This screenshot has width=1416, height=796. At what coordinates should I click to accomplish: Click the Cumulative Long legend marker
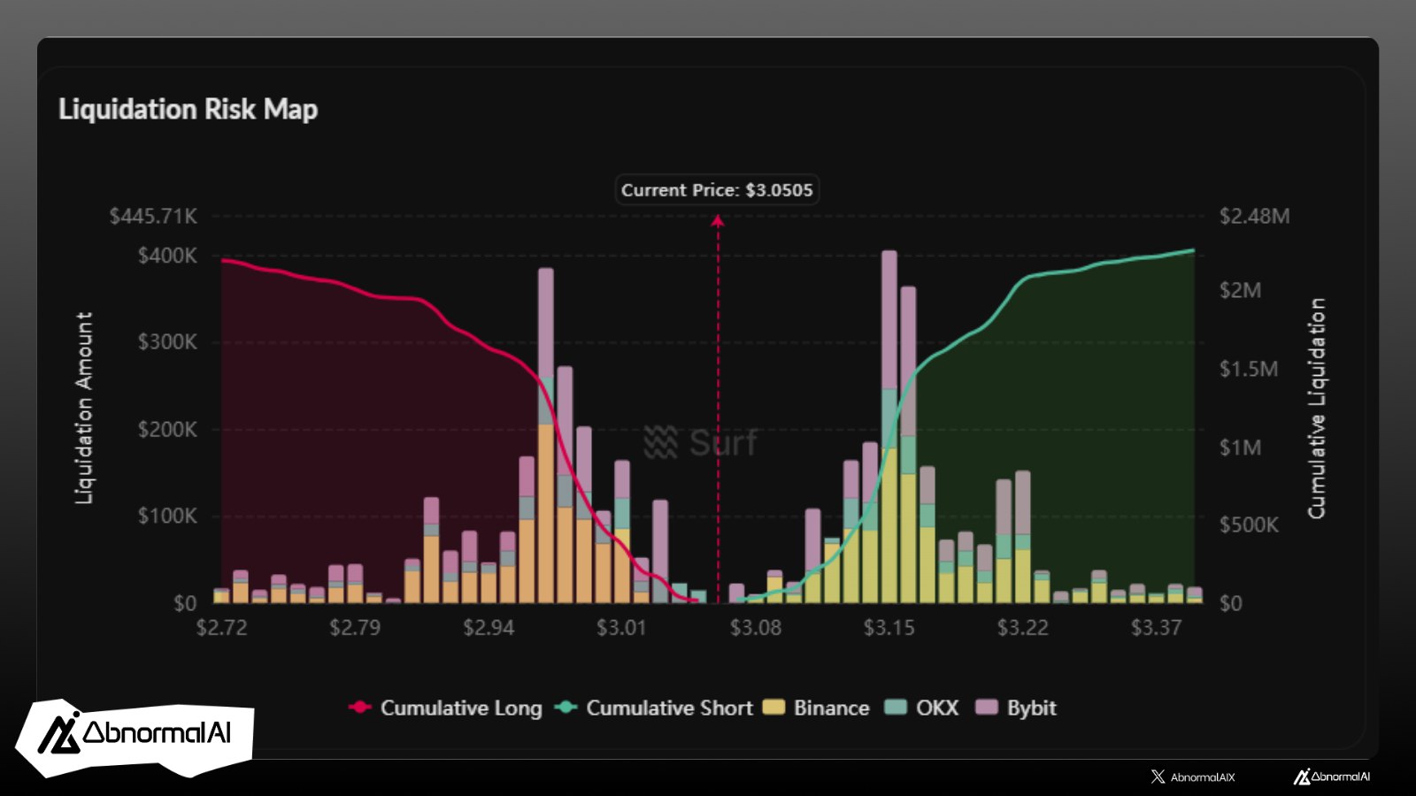[x=360, y=708]
